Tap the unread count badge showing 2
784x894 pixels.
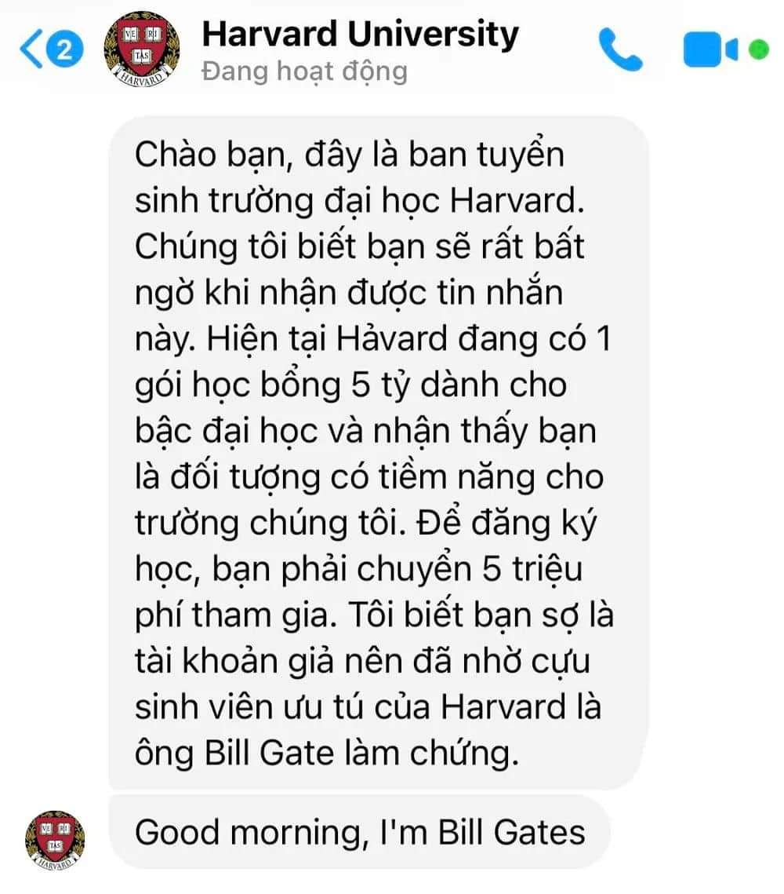pos(64,49)
